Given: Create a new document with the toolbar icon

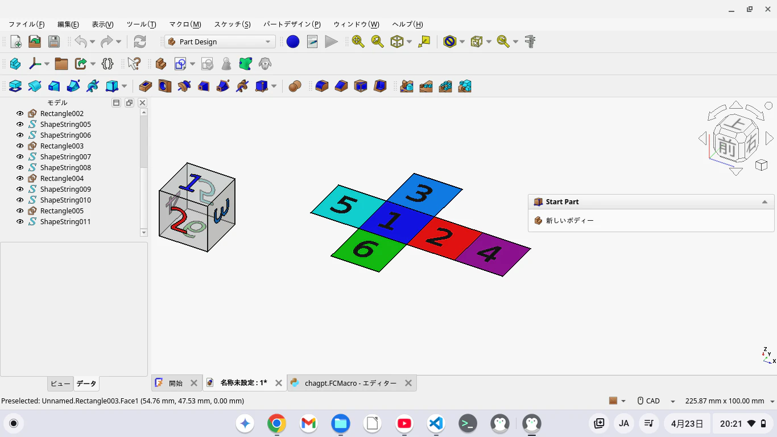Looking at the screenshot, I should click(x=16, y=42).
